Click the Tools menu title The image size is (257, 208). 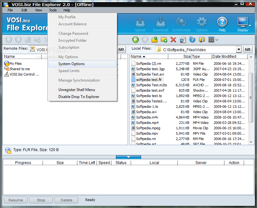point(53,10)
